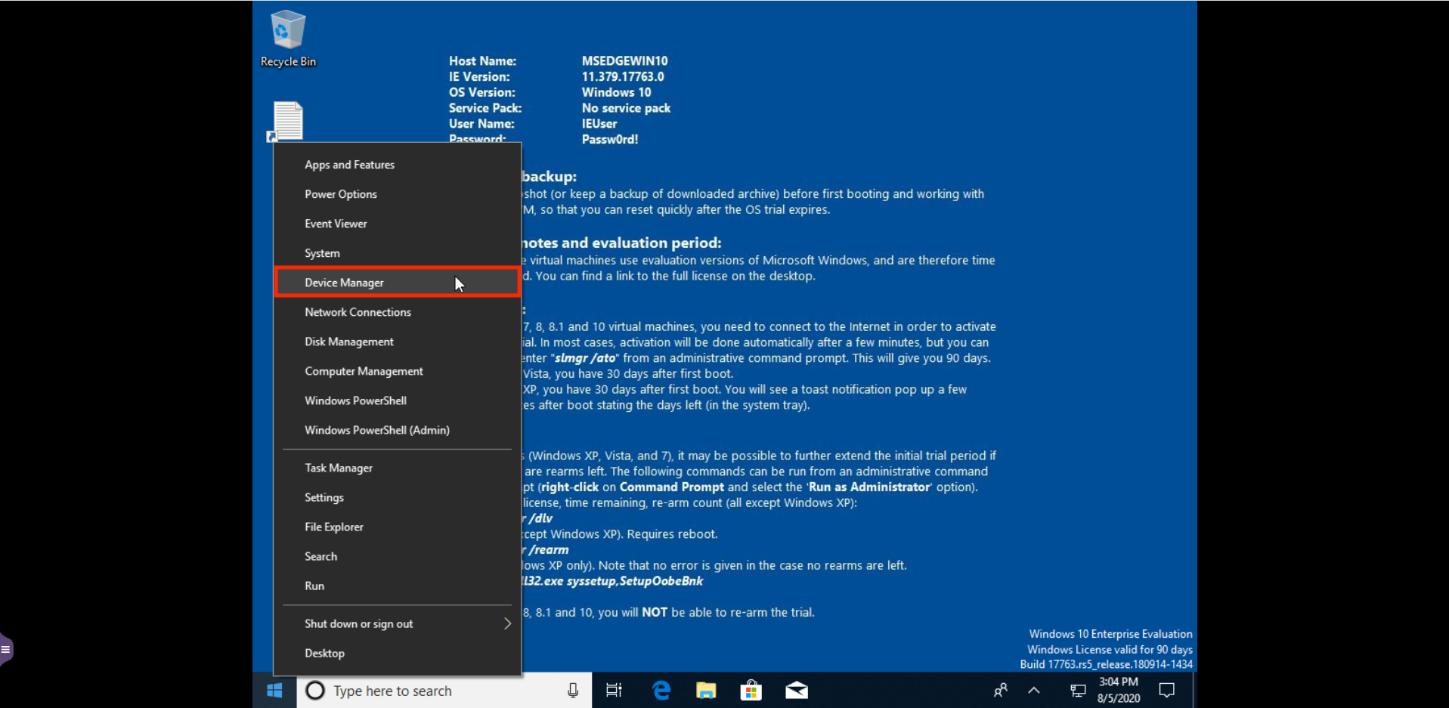Image resolution: width=1449 pixels, height=708 pixels.
Task: Click the network icon in system tray
Action: [x=1078, y=691]
